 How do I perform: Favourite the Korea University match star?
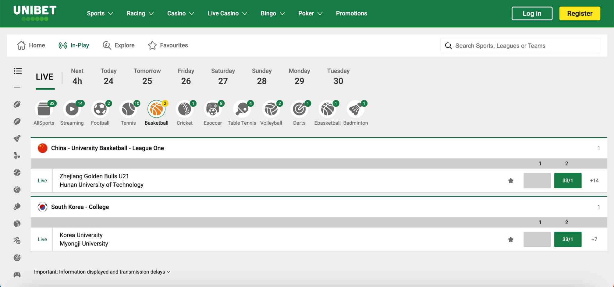click(x=510, y=239)
